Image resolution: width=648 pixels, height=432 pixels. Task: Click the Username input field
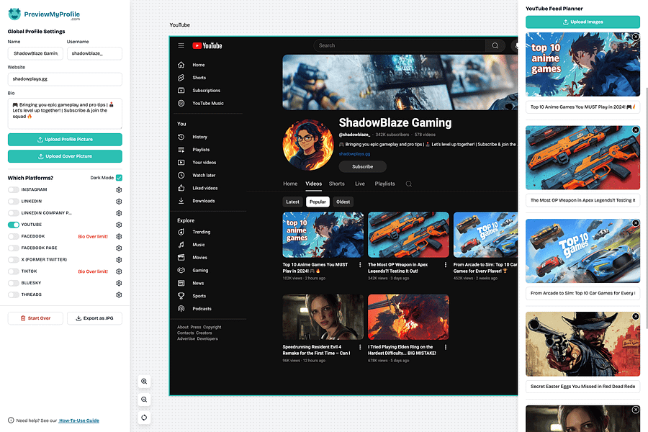tap(94, 53)
